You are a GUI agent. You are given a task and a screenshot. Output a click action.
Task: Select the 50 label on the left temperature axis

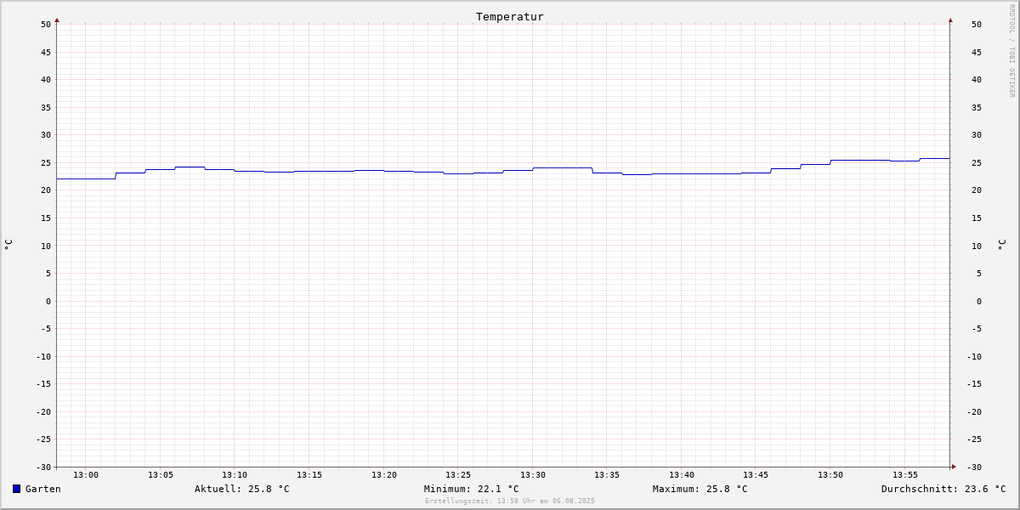coord(46,25)
